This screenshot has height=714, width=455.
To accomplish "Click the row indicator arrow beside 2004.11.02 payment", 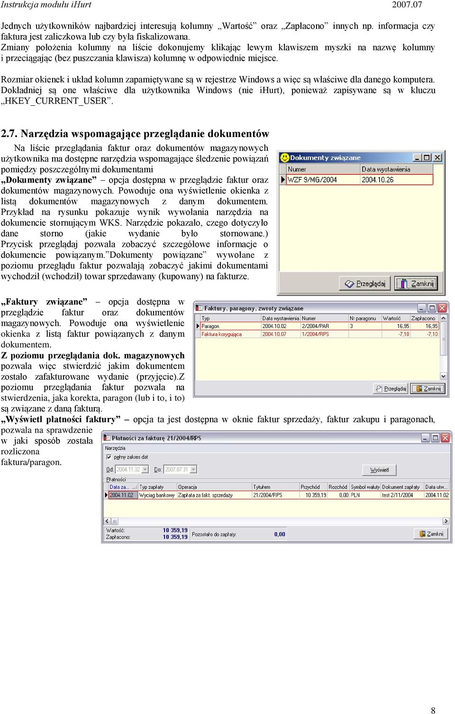I will coord(106,495).
